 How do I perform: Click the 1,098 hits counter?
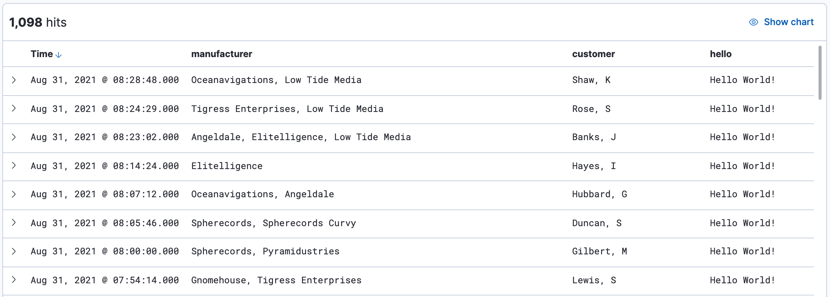(x=38, y=22)
